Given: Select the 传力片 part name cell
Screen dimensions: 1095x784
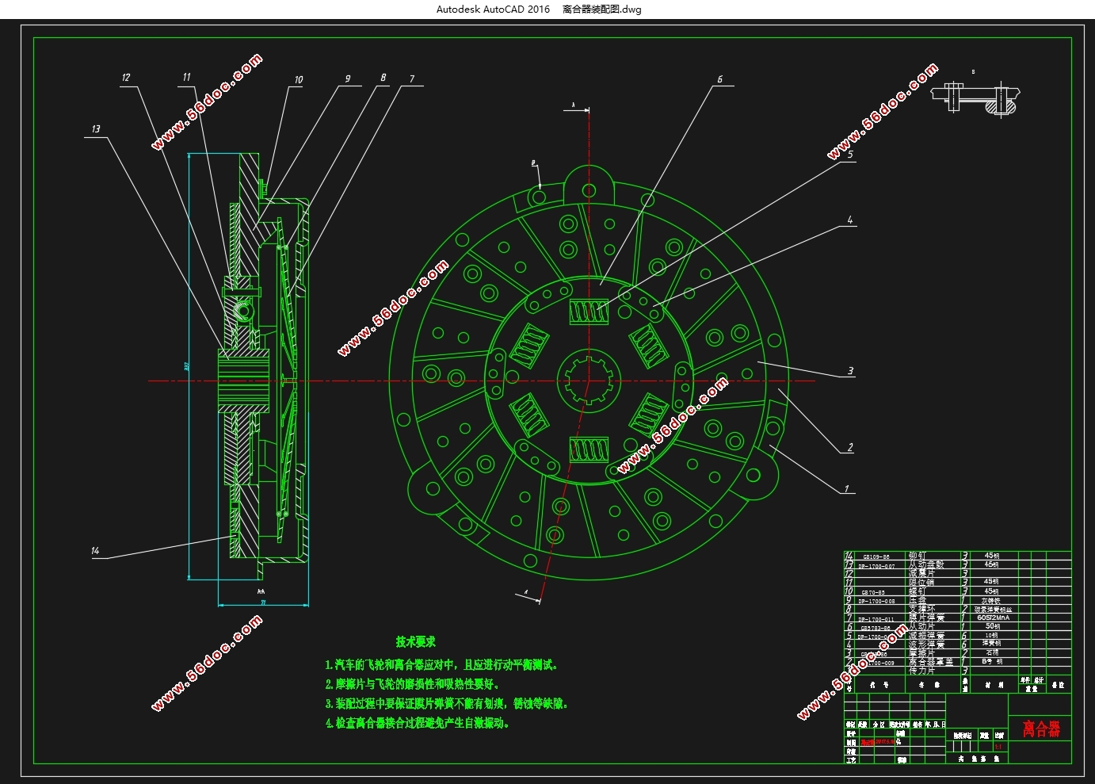Looking at the screenshot, I should coord(921,671).
